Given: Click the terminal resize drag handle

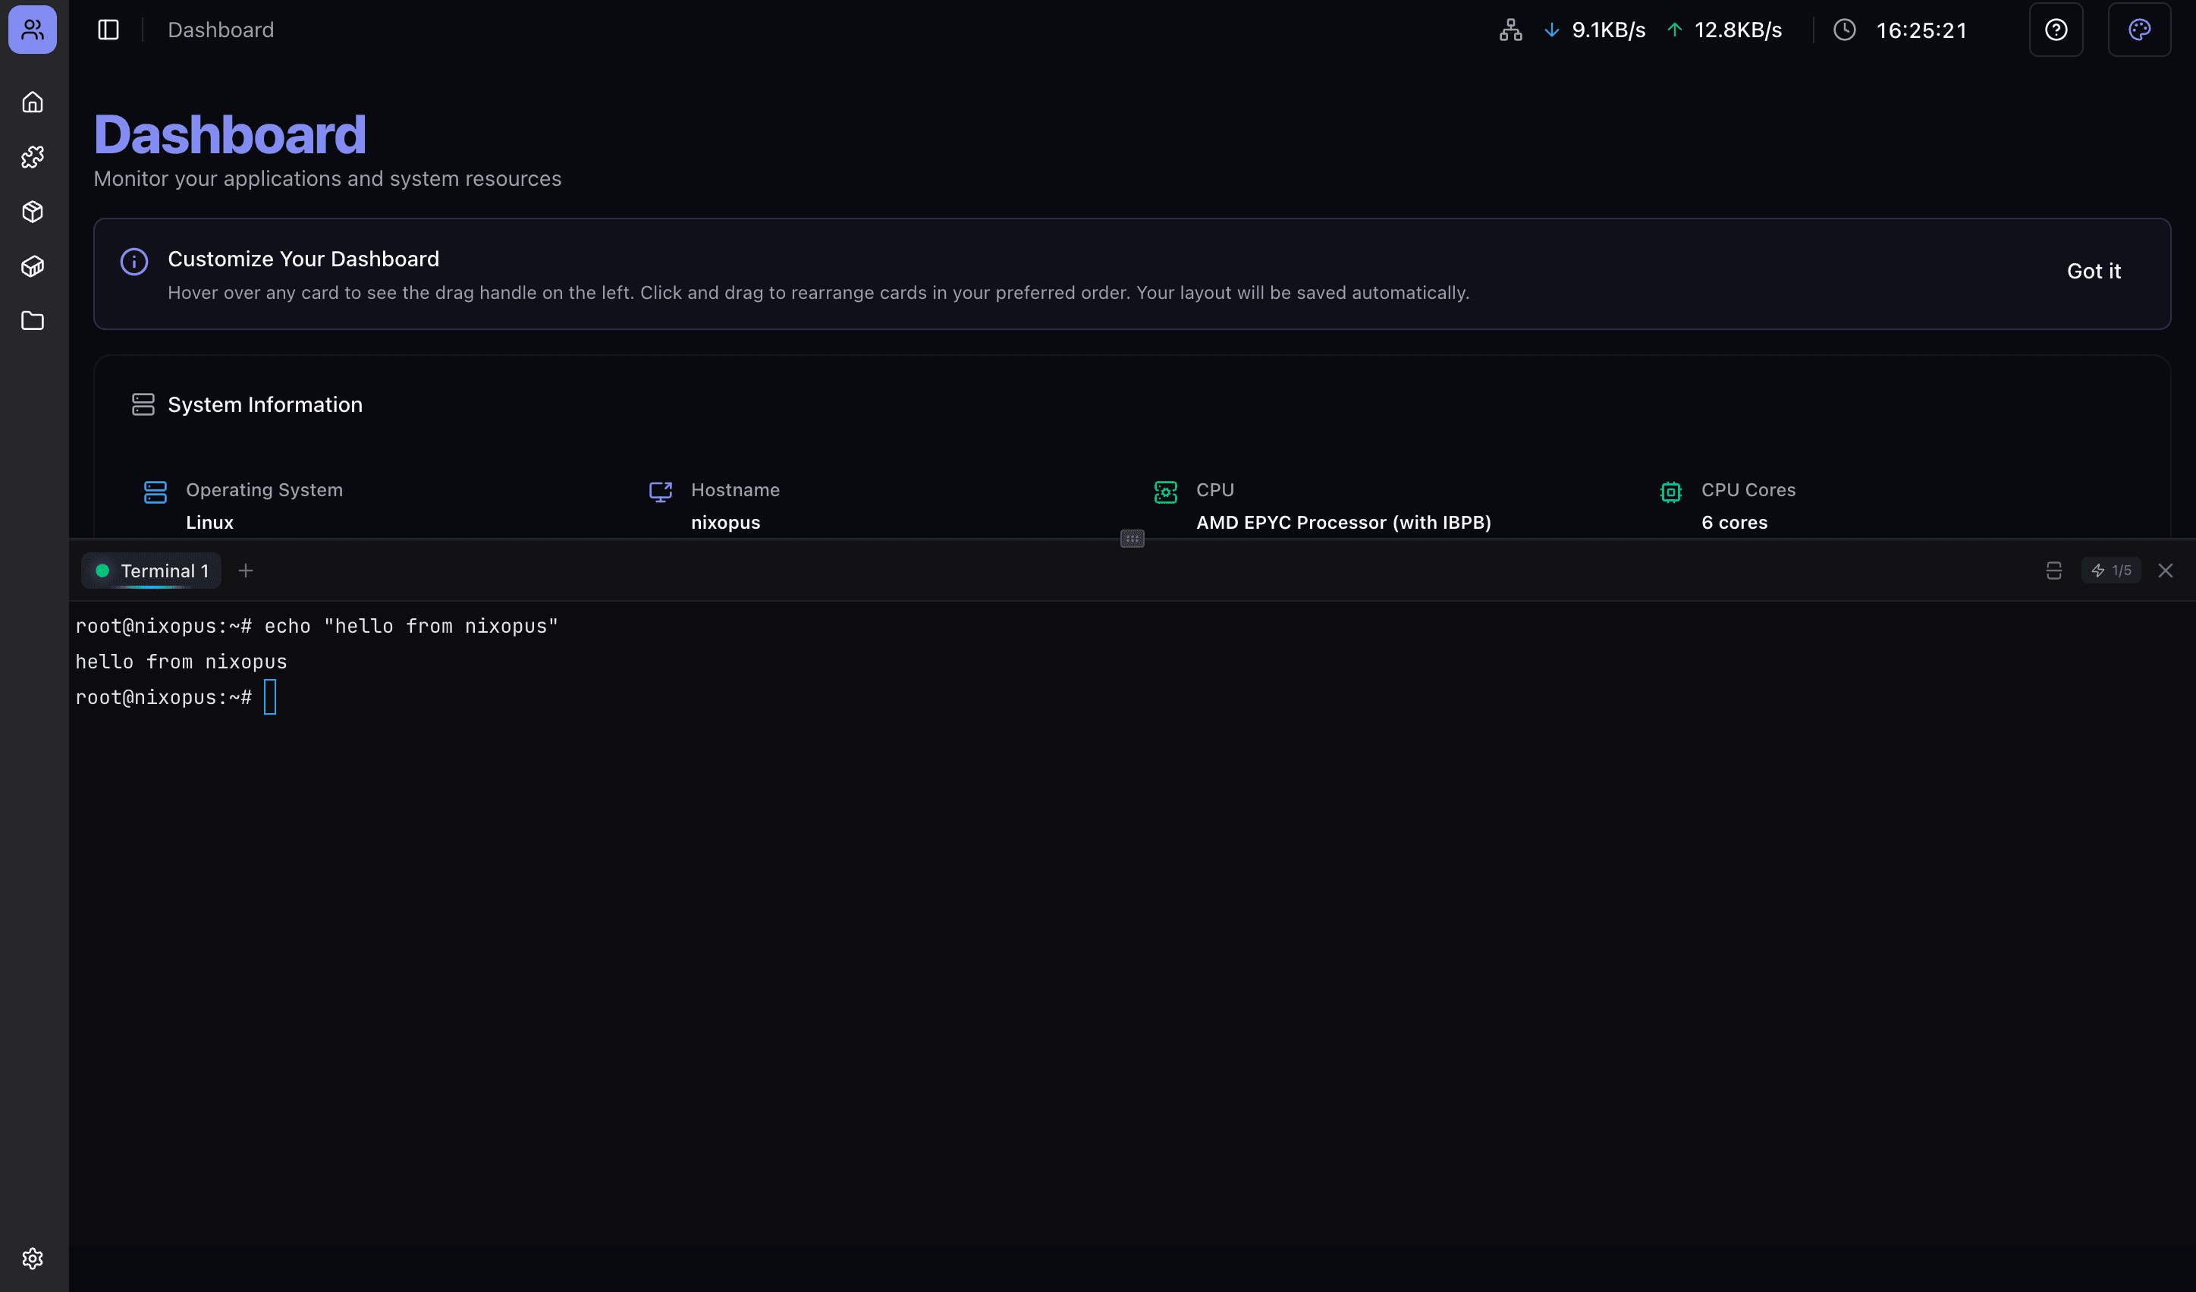Looking at the screenshot, I should point(1132,539).
